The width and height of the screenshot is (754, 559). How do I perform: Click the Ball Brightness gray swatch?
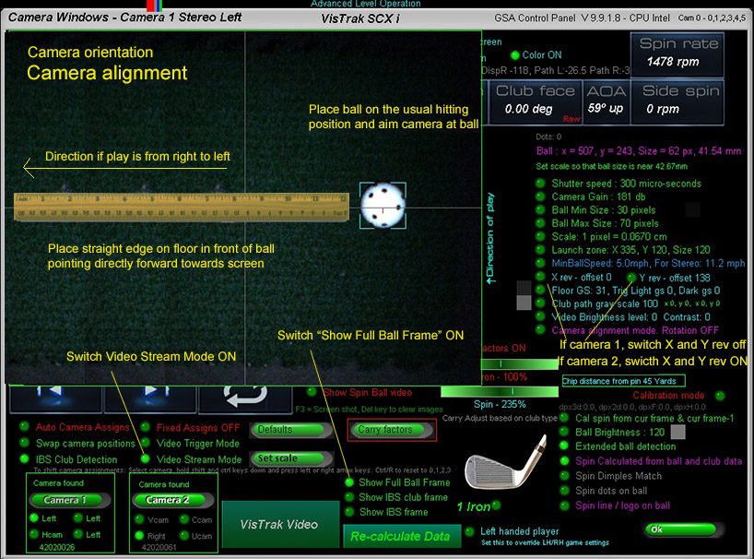pos(678,432)
